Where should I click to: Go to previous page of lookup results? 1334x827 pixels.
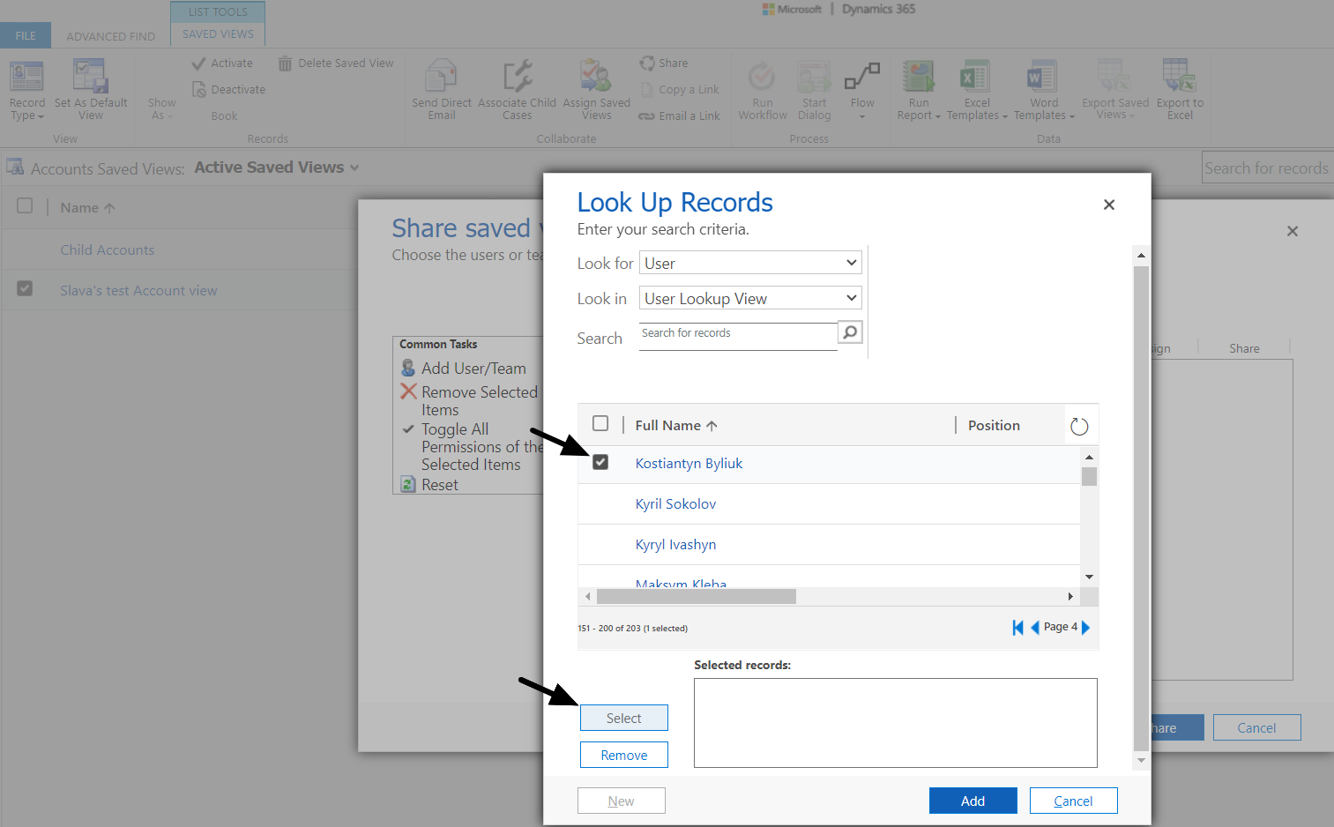pyautogui.click(x=1034, y=628)
